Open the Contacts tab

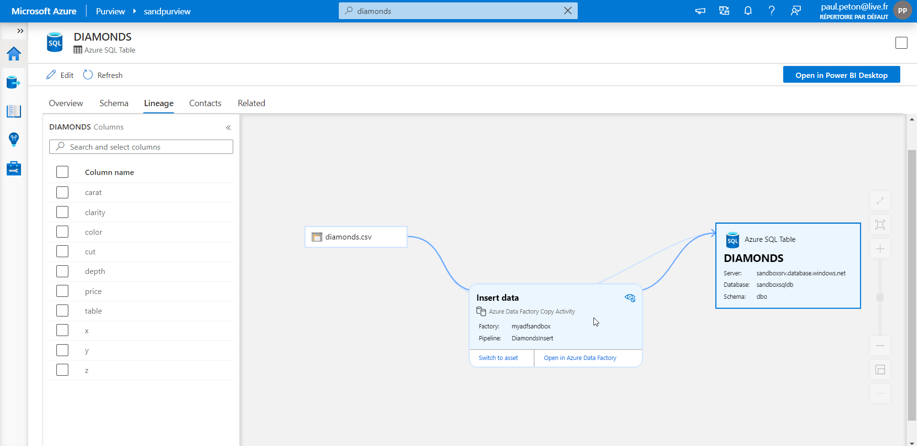pyautogui.click(x=205, y=103)
